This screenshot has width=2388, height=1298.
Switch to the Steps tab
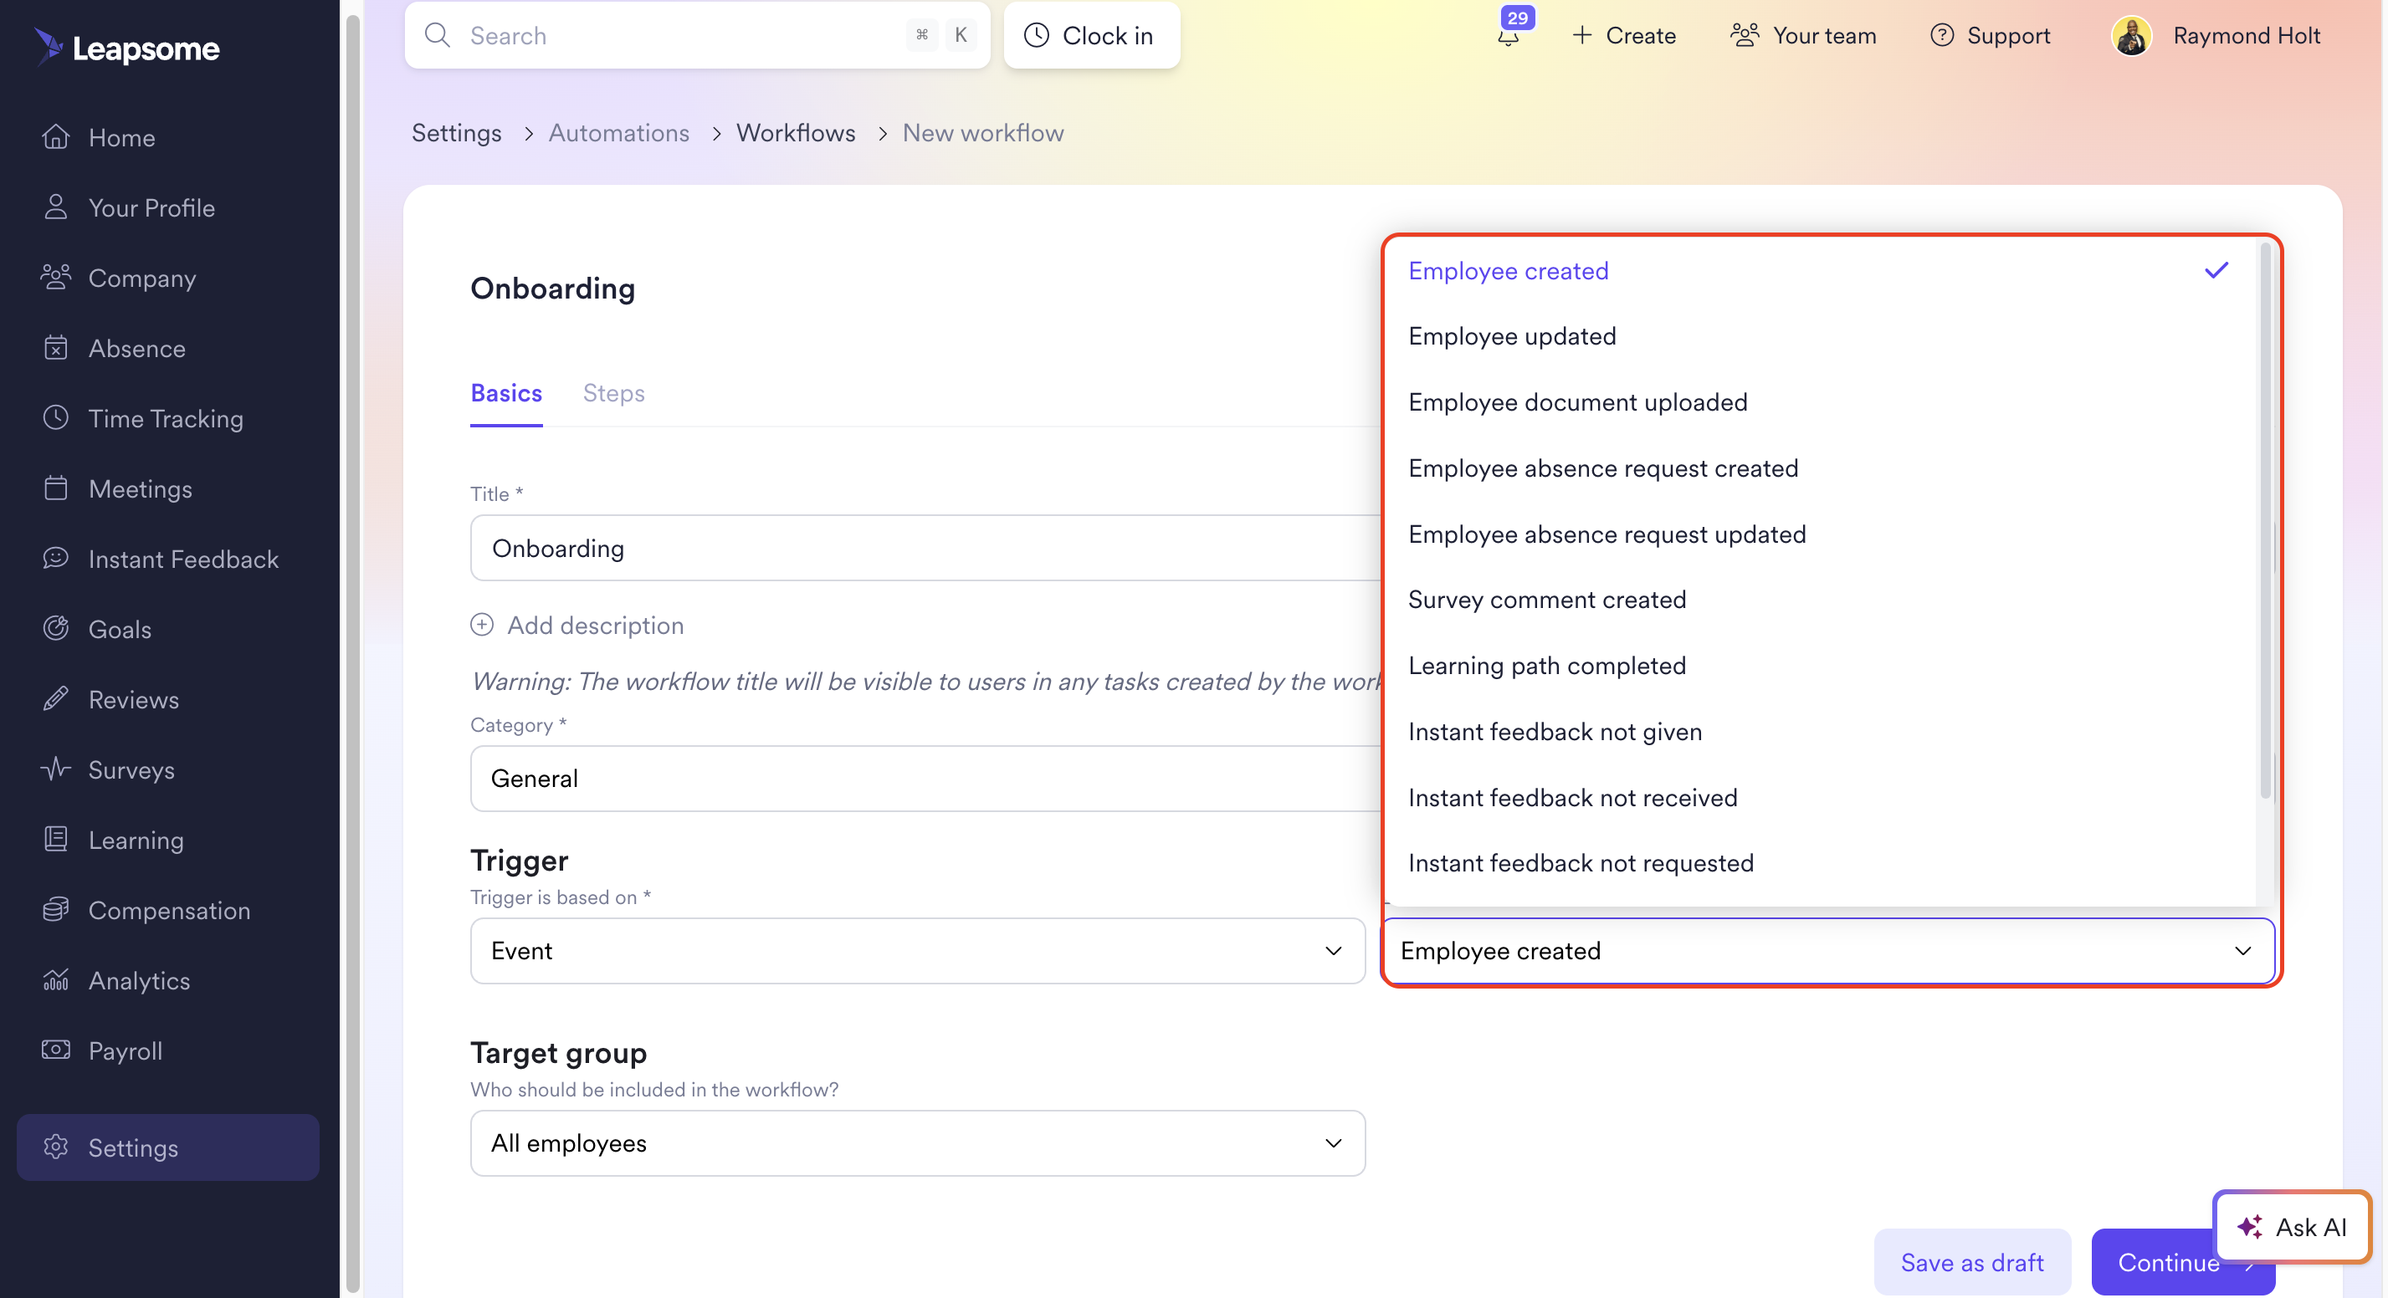tap(612, 393)
